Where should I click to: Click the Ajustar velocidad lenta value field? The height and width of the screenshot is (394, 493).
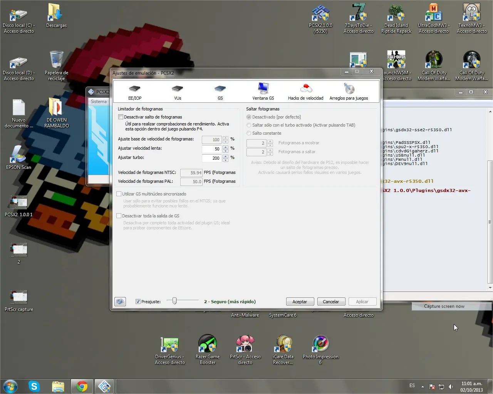212,149
